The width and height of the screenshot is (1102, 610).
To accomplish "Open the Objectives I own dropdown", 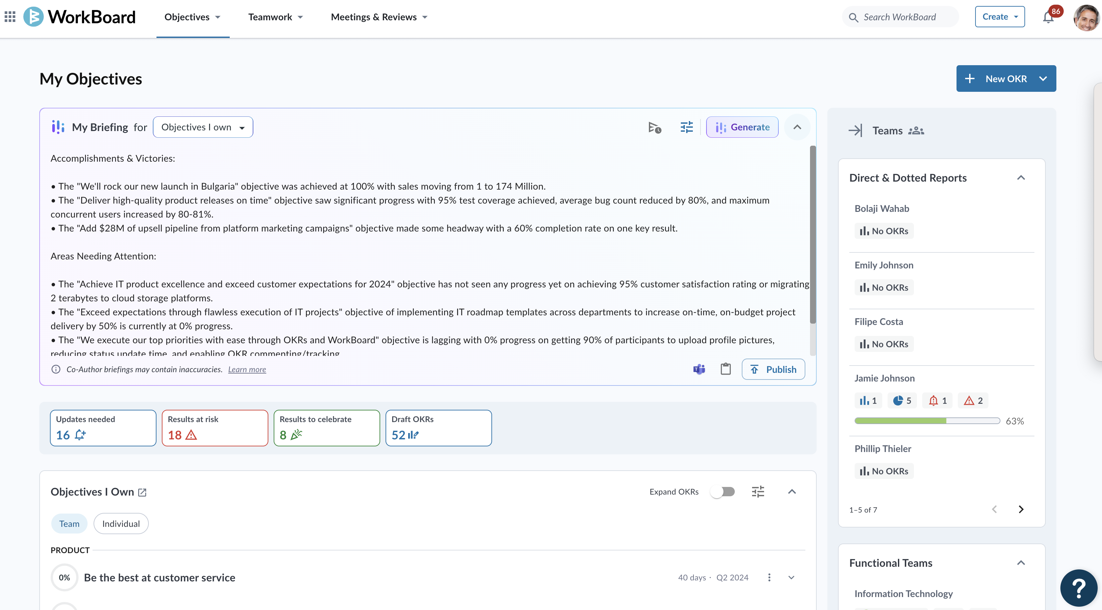I will click(x=203, y=127).
